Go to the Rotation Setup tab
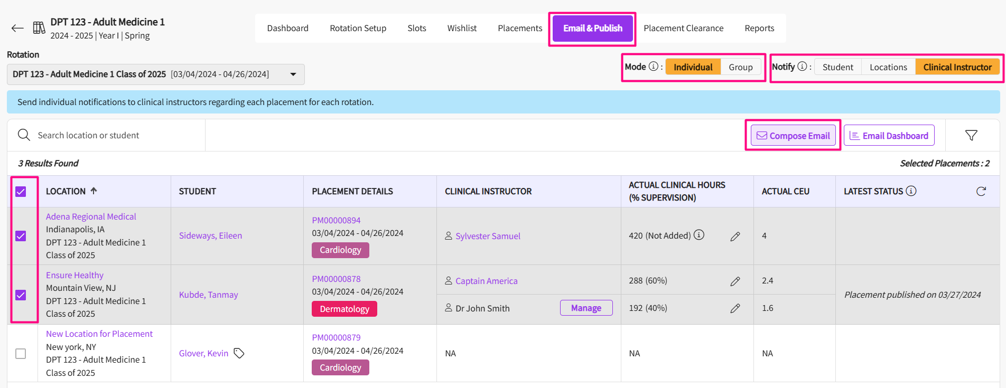Image resolution: width=1006 pixels, height=388 pixels. point(358,29)
